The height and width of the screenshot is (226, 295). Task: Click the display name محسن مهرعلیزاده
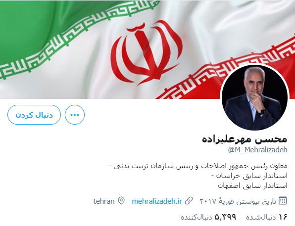click(245, 139)
